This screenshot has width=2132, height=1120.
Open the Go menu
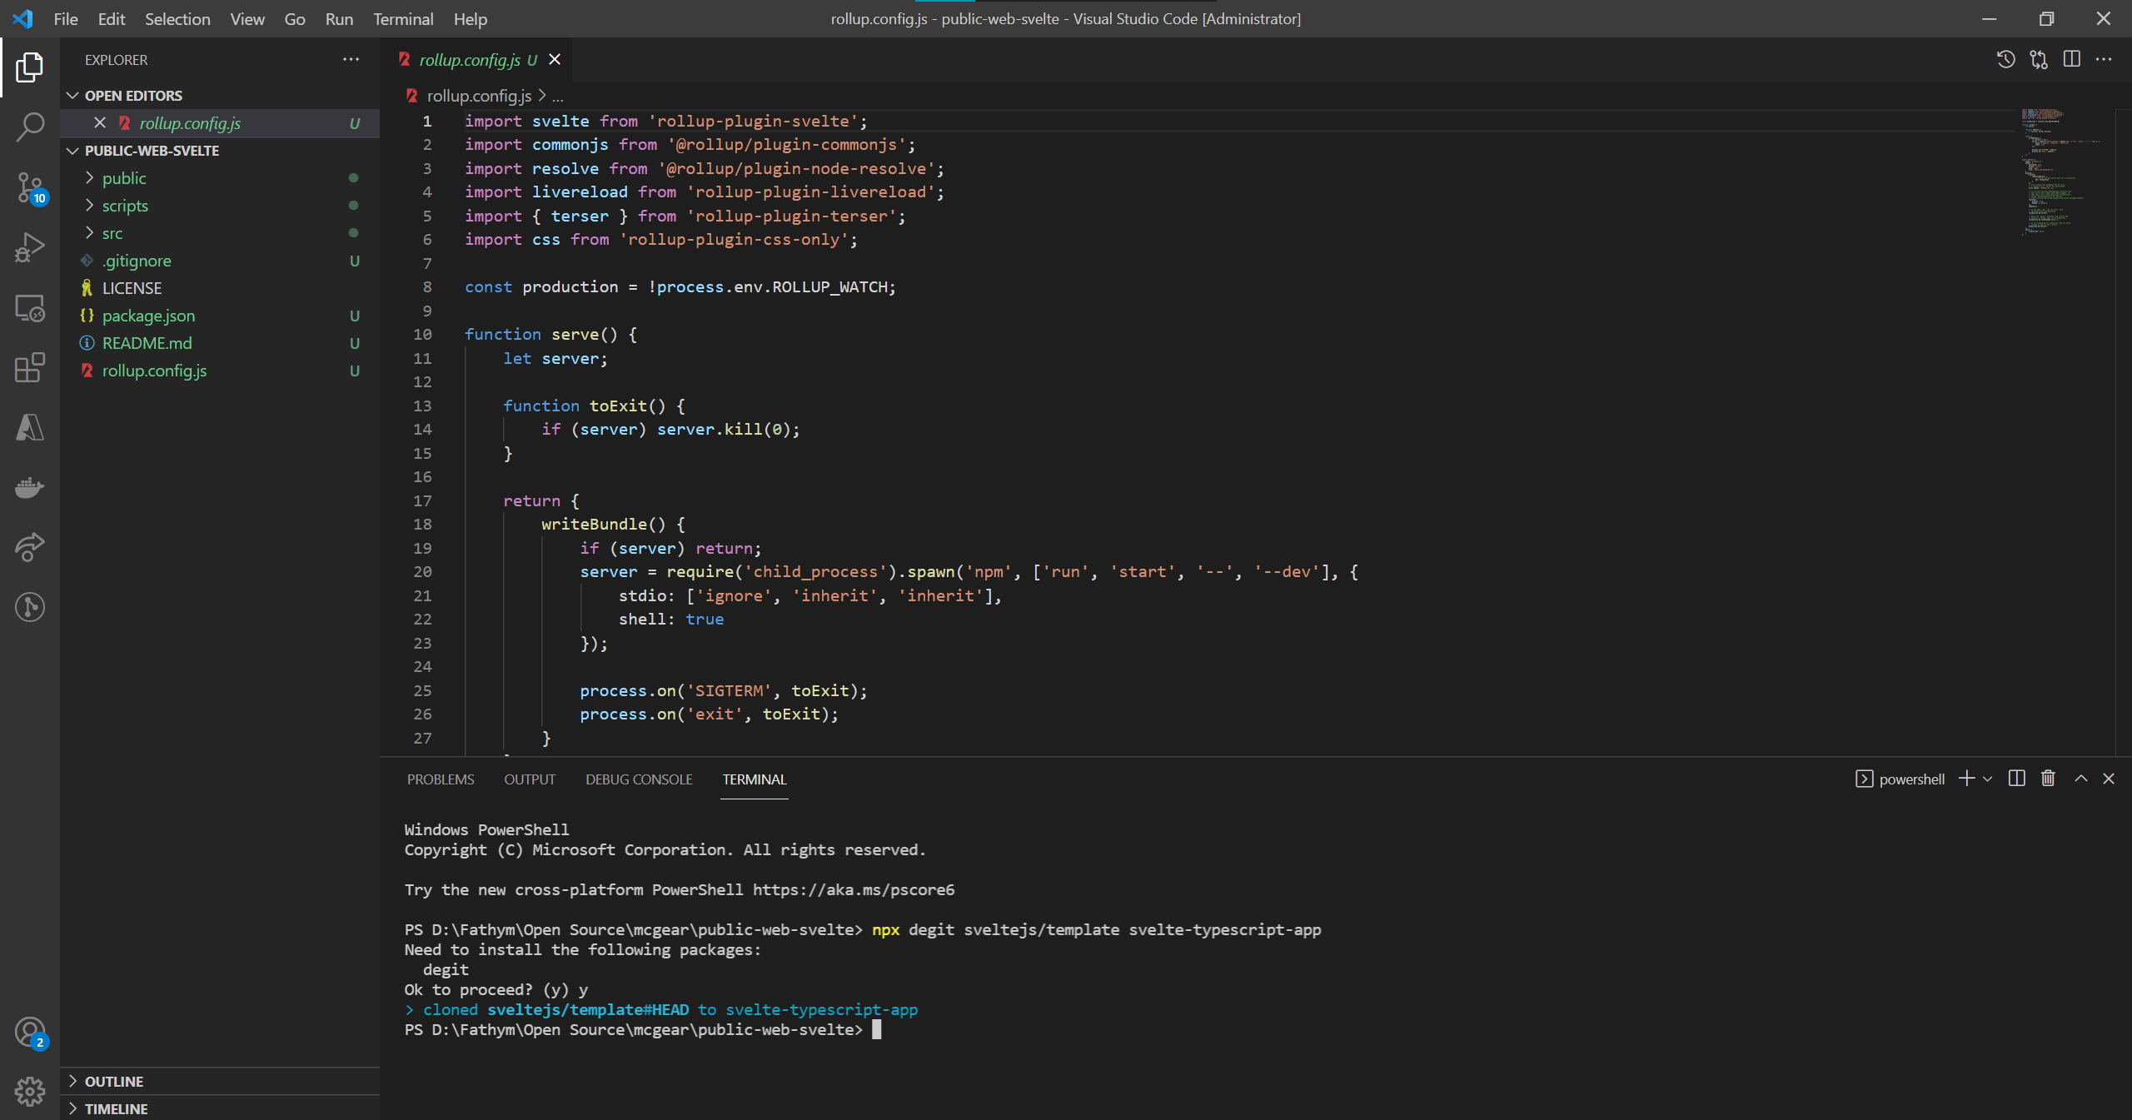tap(295, 18)
